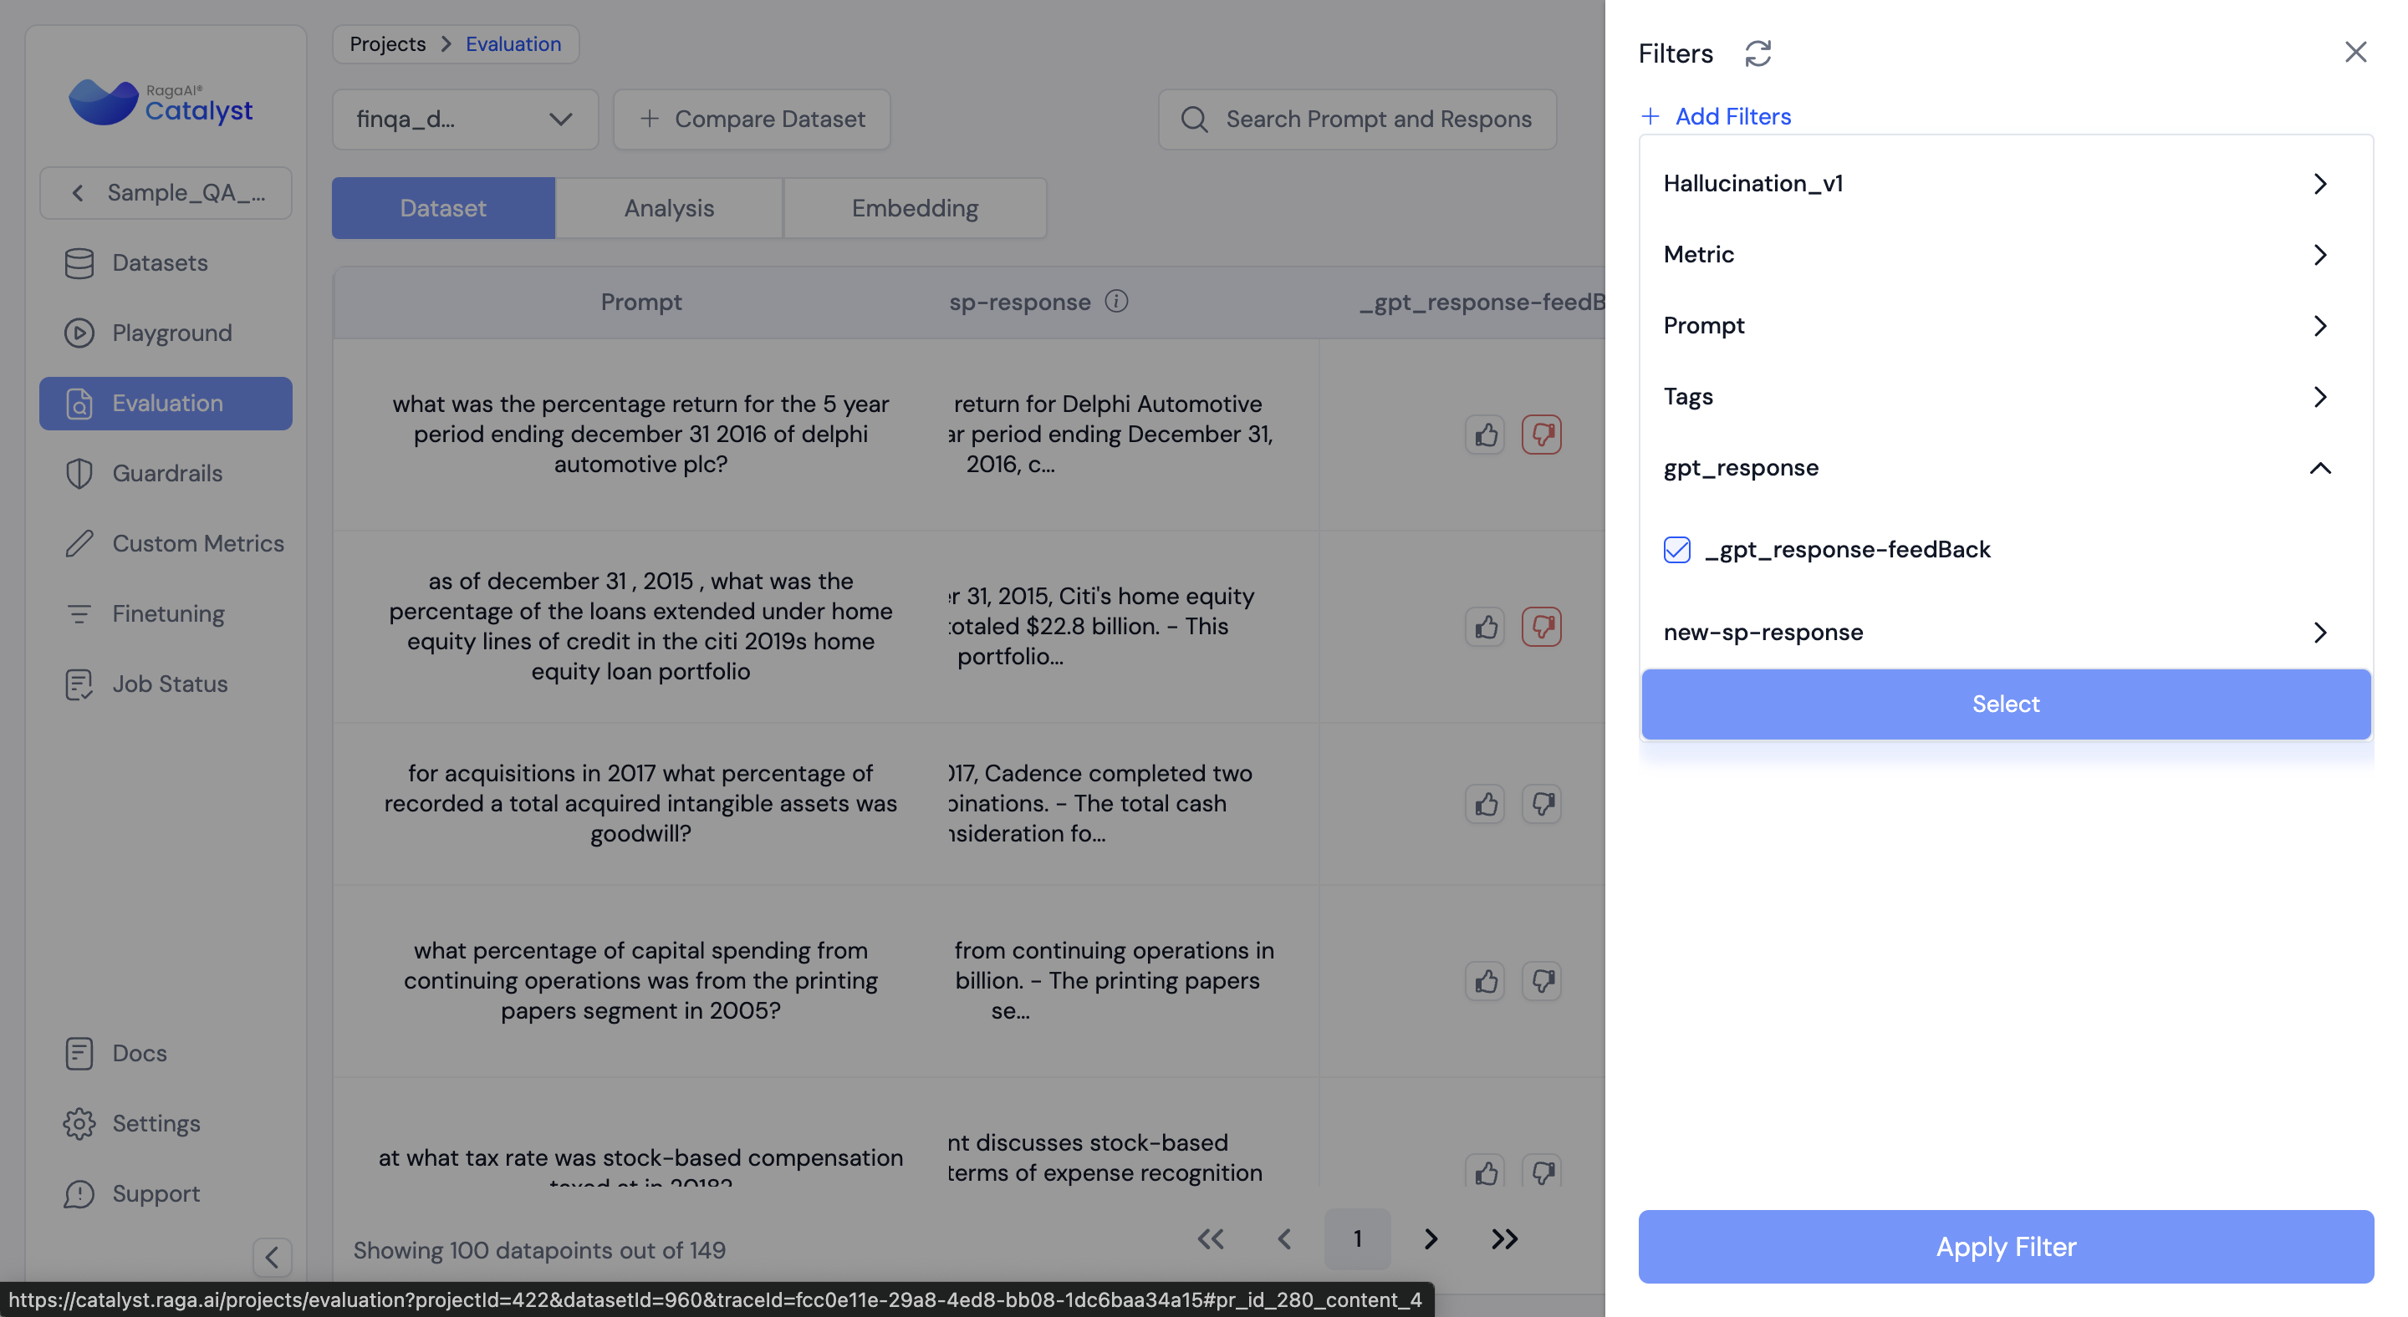Collapse the sidebar with arrow icon

272,1257
